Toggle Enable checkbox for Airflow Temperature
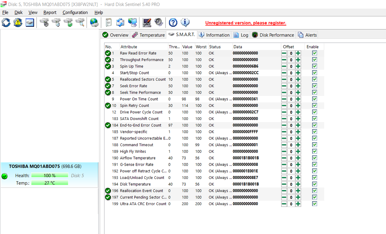386x234 pixels. click(x=315, y=158)
